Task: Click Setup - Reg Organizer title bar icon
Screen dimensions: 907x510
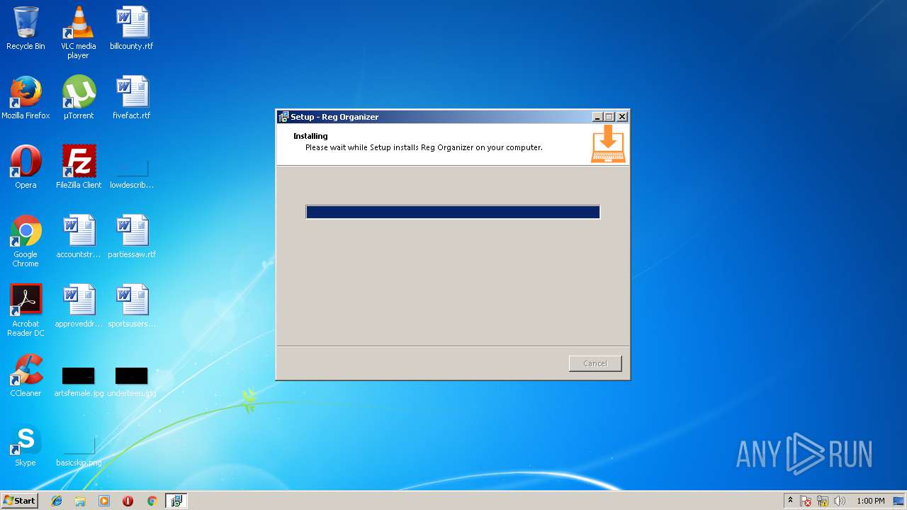Action: 283,117
